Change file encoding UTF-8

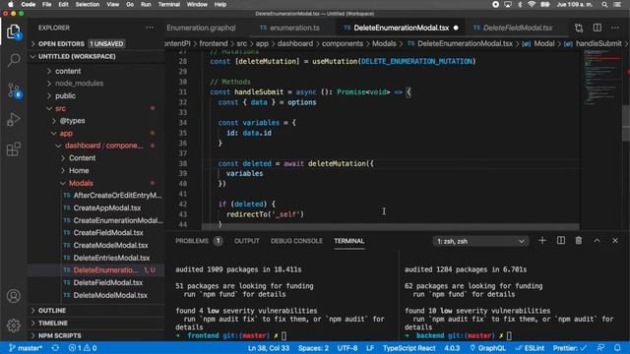[x=347, y=348]
